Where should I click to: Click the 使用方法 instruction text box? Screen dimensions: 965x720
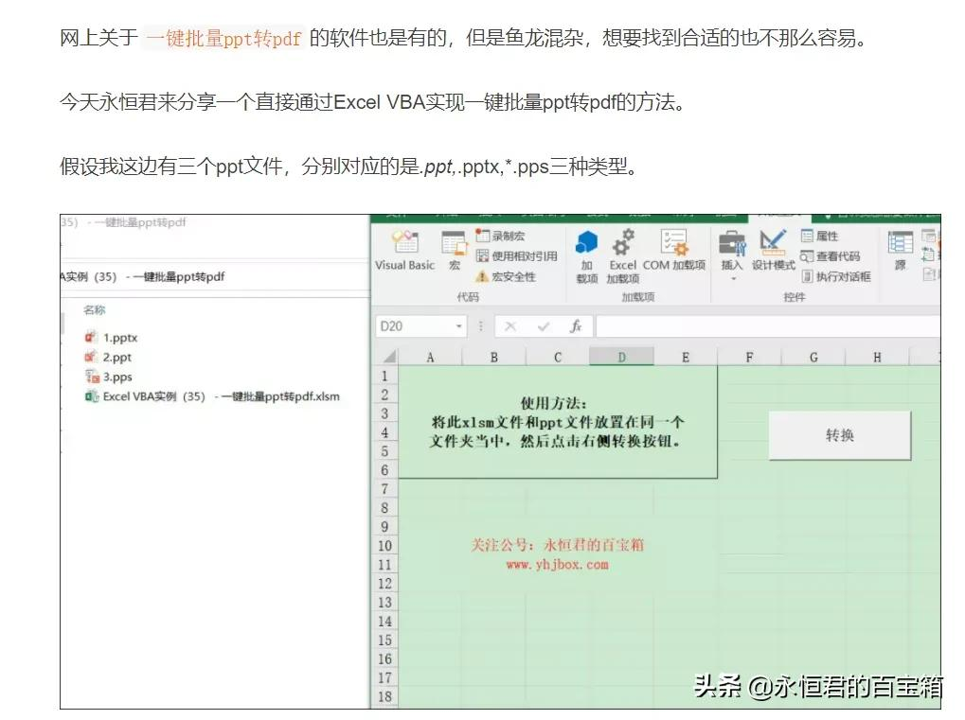click(558, 422)
